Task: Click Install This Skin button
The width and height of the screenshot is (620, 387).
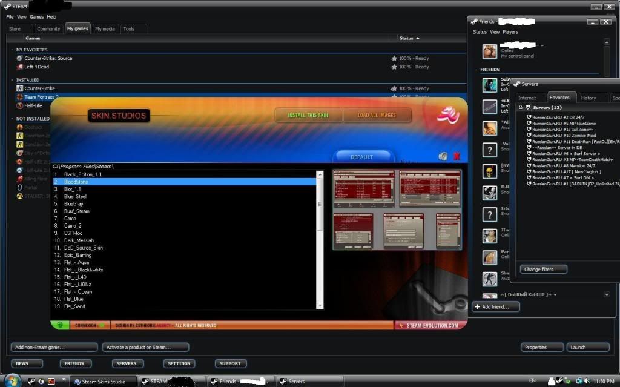Action: click(308, 115)
